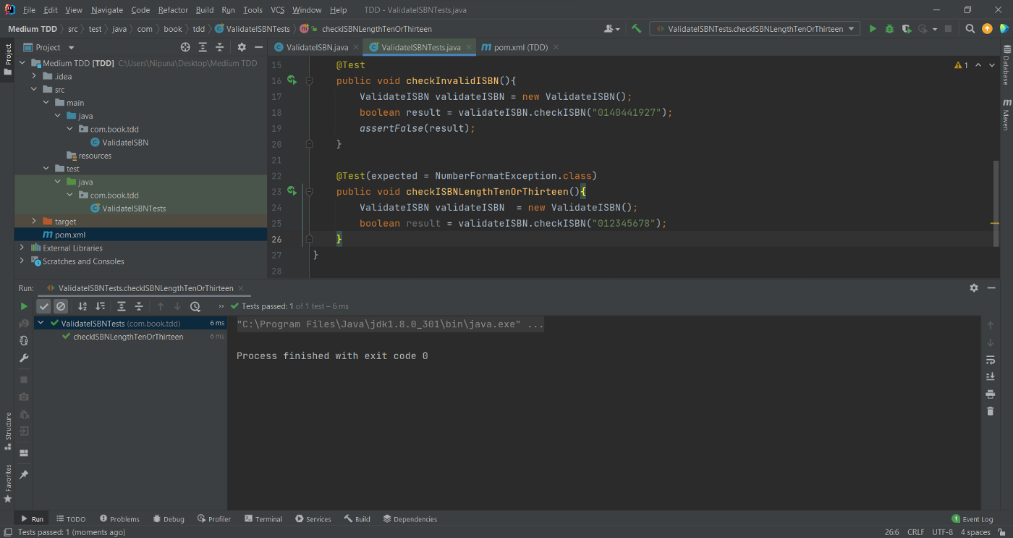Expand the target folder in project tree

pyautogui.click(x=34, y=222)
